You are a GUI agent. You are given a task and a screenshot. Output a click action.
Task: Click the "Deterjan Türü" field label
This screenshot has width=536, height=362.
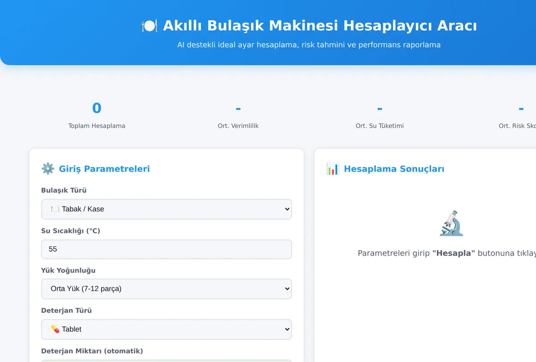point(67,310)
